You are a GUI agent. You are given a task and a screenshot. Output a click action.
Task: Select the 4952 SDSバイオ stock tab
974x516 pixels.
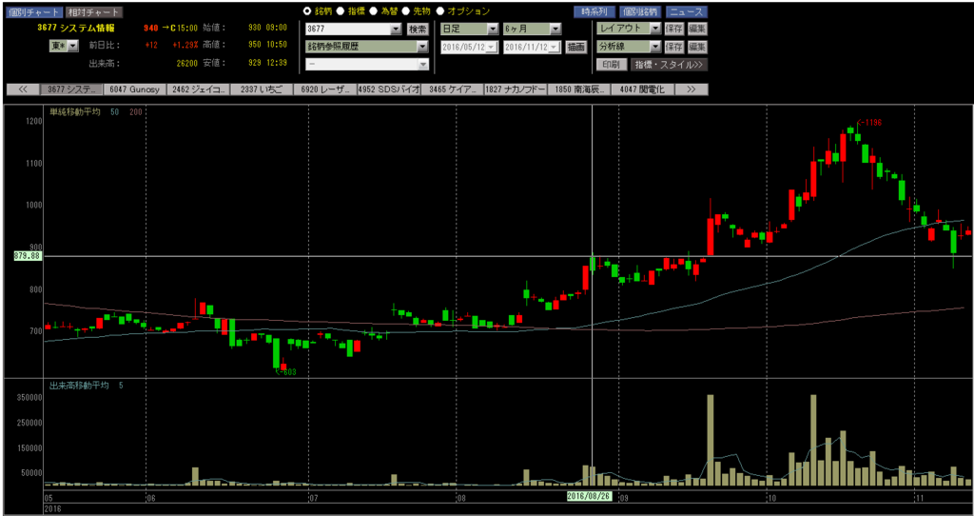coord(389,89)
